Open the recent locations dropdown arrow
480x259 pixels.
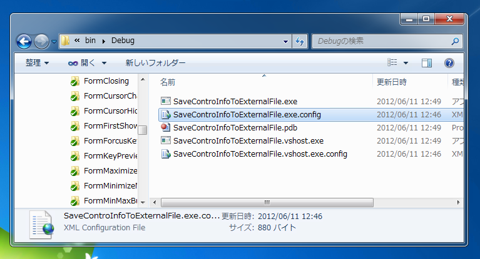[54, 42]
